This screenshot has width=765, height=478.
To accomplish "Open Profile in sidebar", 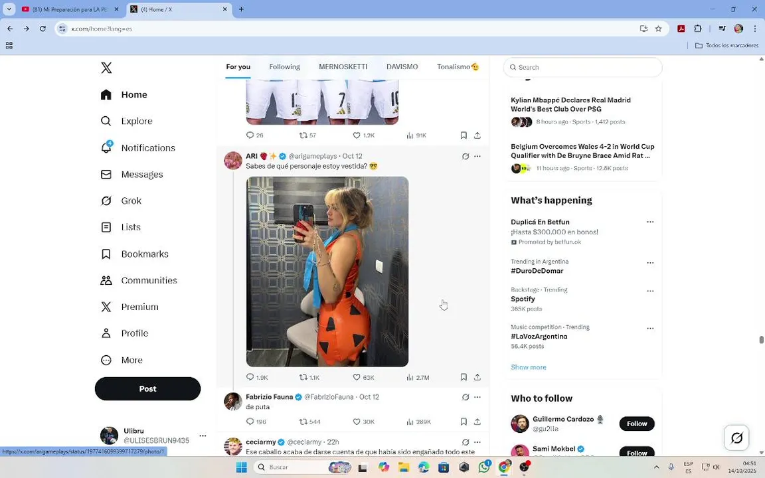I will [124, 333].
